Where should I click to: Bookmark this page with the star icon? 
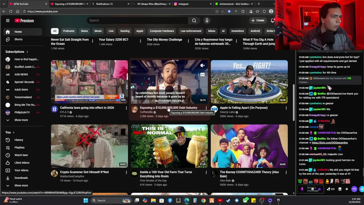(222, 11)
